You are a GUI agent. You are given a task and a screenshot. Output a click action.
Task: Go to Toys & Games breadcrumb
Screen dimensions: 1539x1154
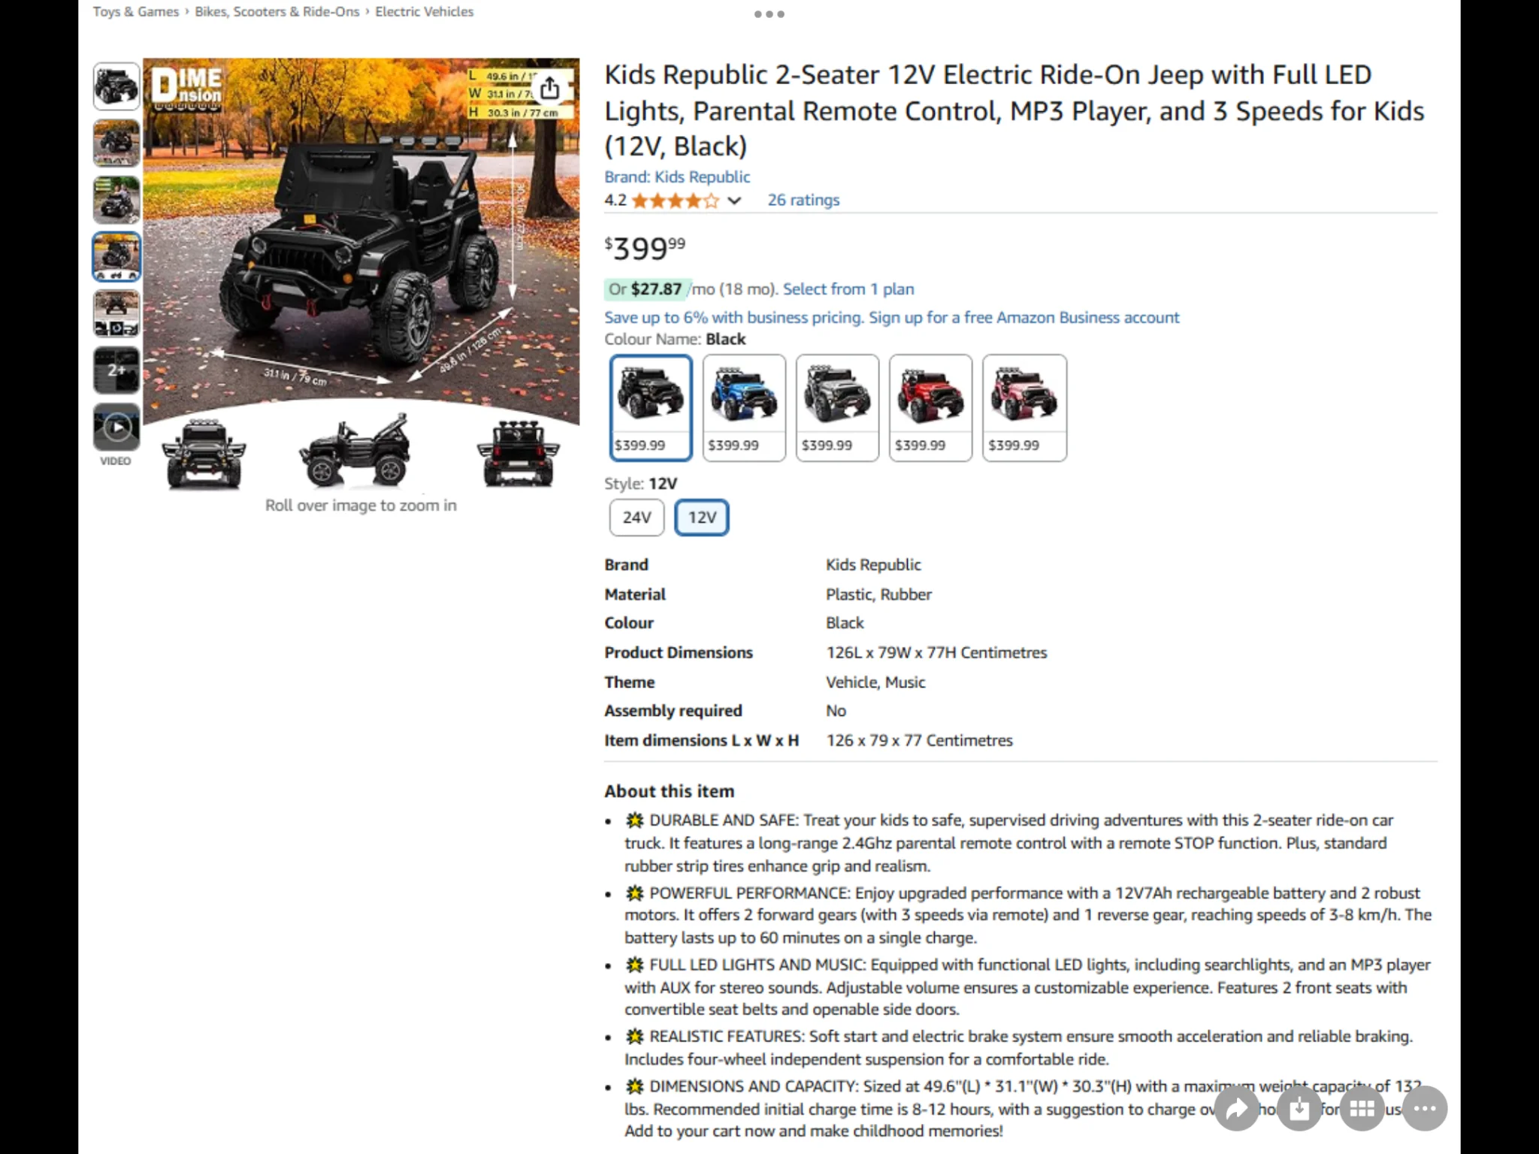point(136,12)
